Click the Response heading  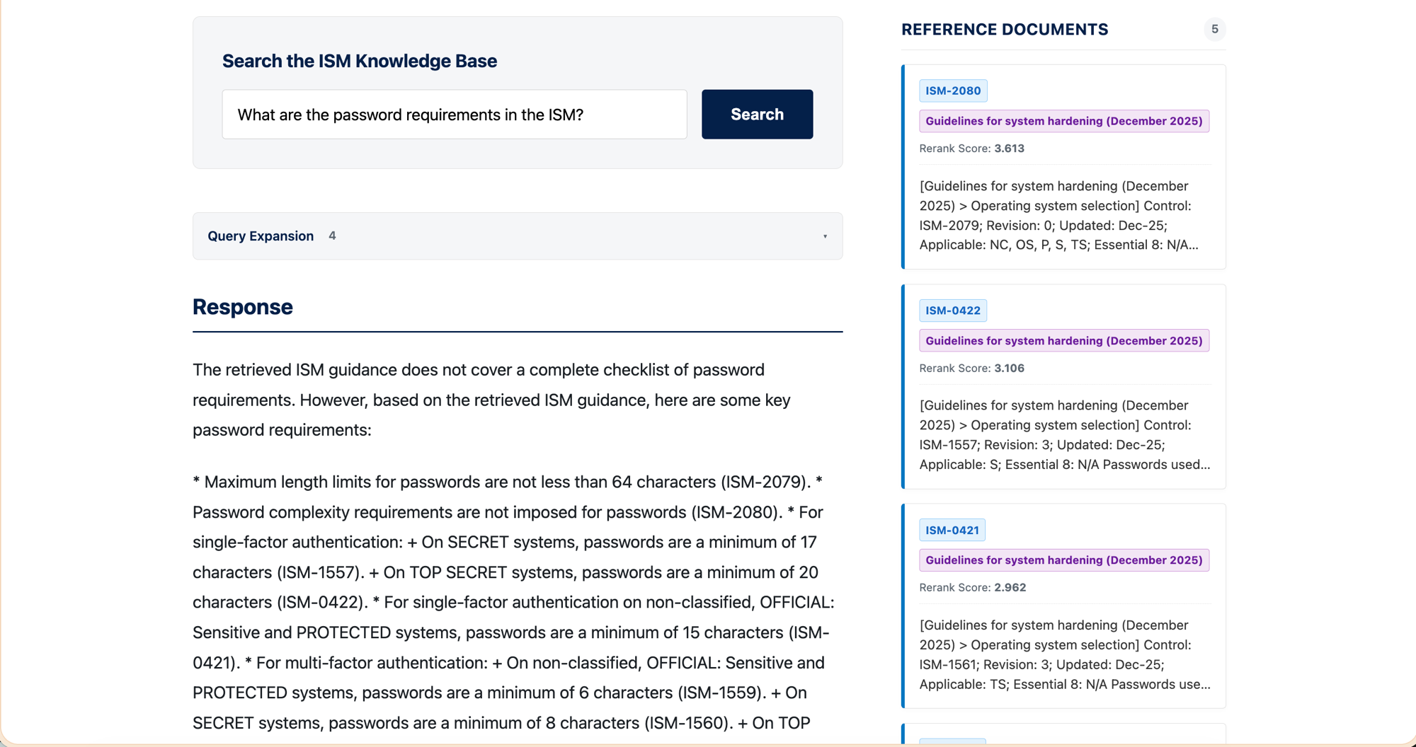point(242,306)
